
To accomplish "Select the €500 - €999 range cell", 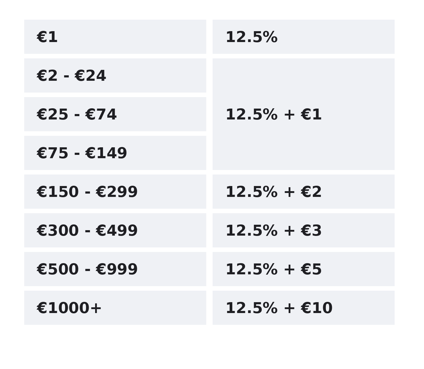I will coord(115,269).
